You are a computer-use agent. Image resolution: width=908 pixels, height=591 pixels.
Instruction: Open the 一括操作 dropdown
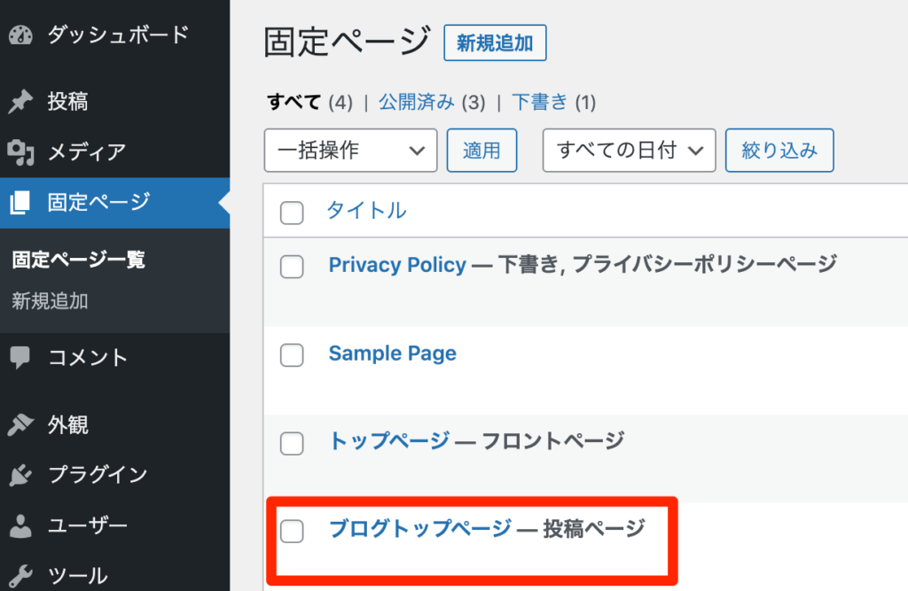[x=350, y=151]
